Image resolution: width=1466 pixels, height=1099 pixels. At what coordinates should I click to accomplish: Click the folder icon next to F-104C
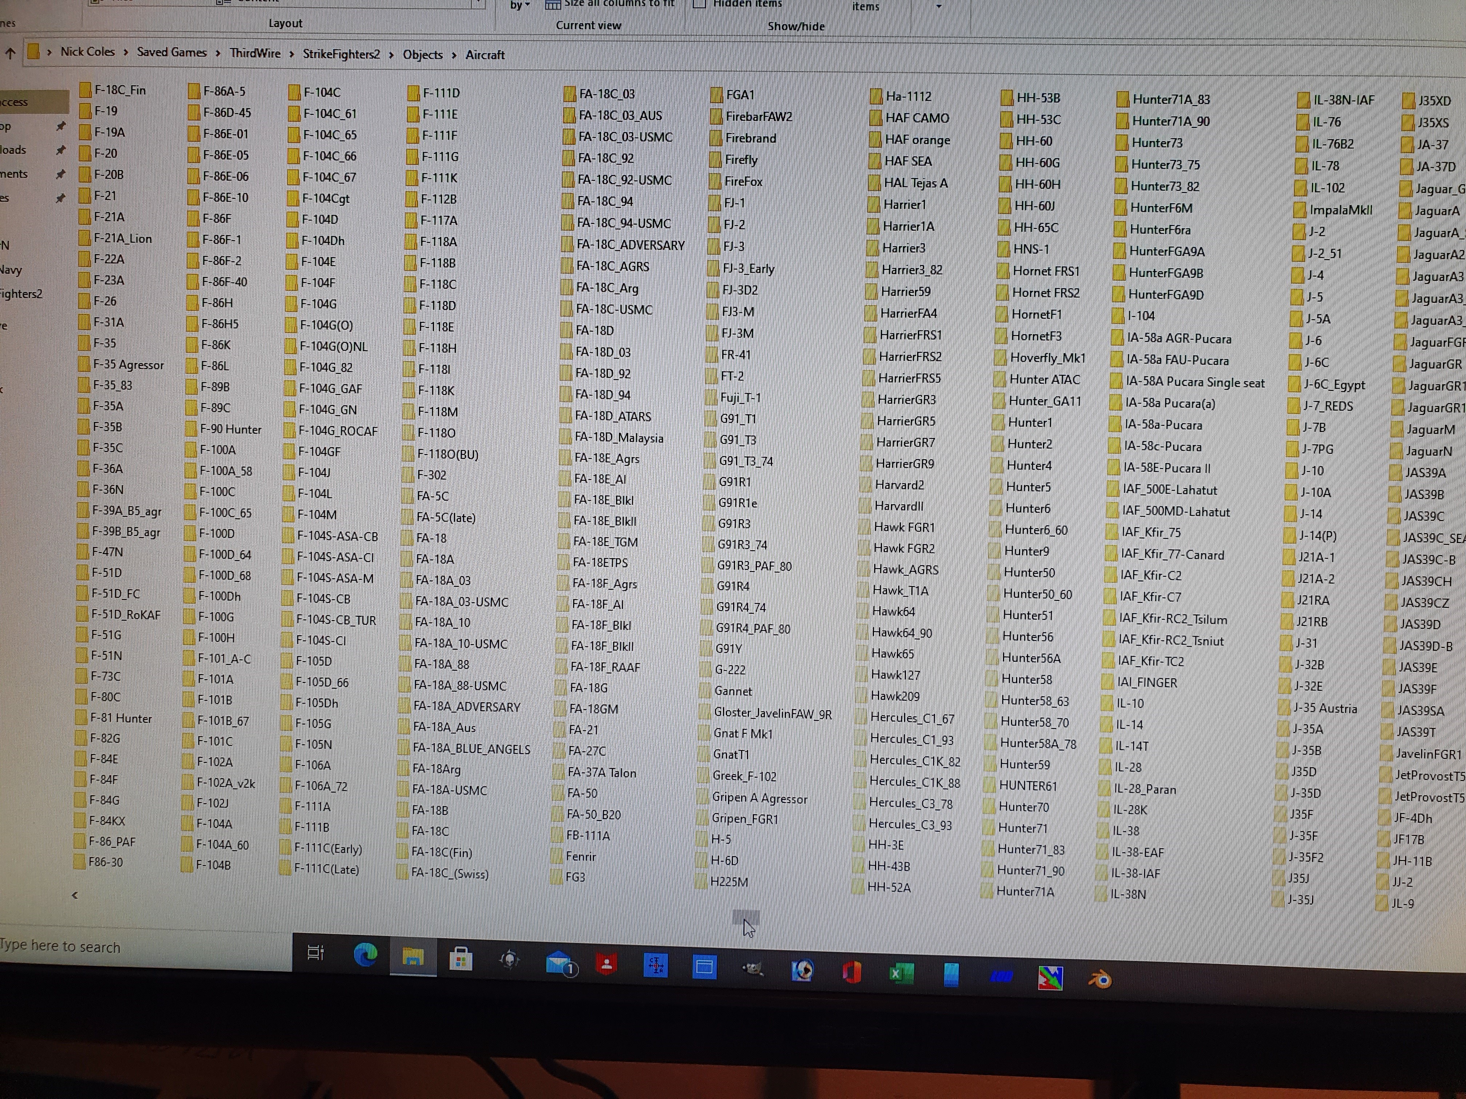tap(294, 92)
